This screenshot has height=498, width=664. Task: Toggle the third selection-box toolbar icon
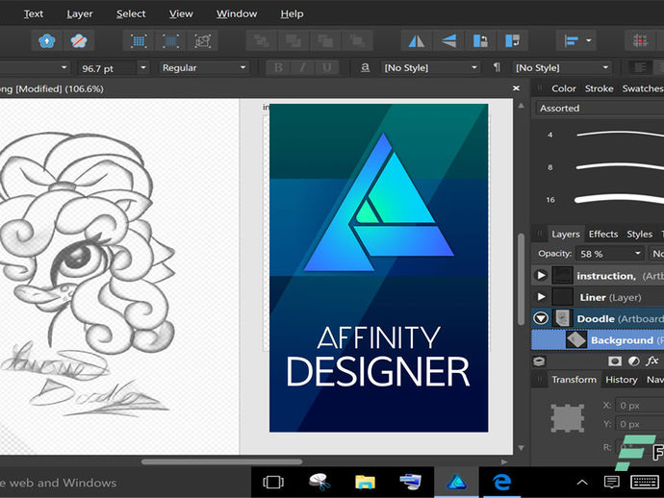point(202,41)
